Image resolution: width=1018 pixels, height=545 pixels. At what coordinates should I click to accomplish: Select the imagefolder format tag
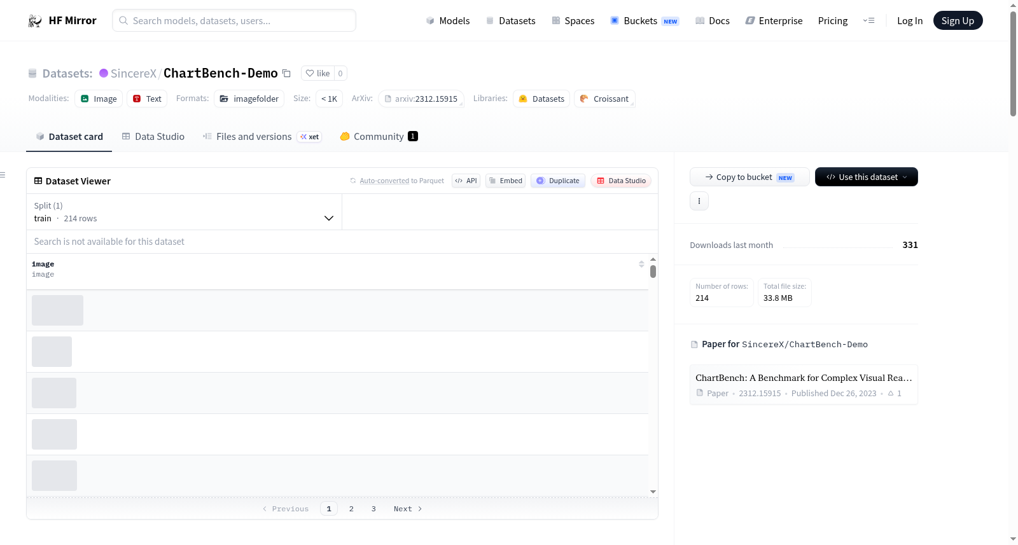click(249, 99)
